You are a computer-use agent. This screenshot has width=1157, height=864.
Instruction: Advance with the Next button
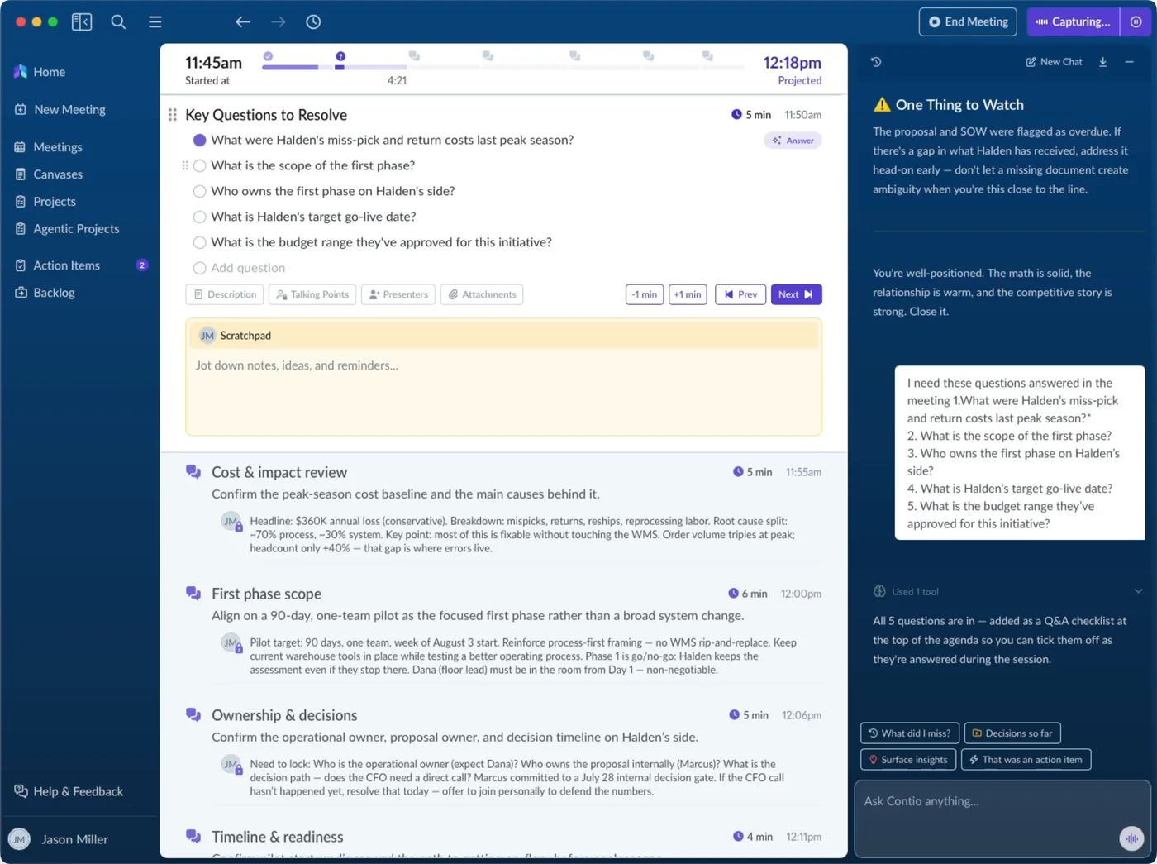click(x=796, y=294)
